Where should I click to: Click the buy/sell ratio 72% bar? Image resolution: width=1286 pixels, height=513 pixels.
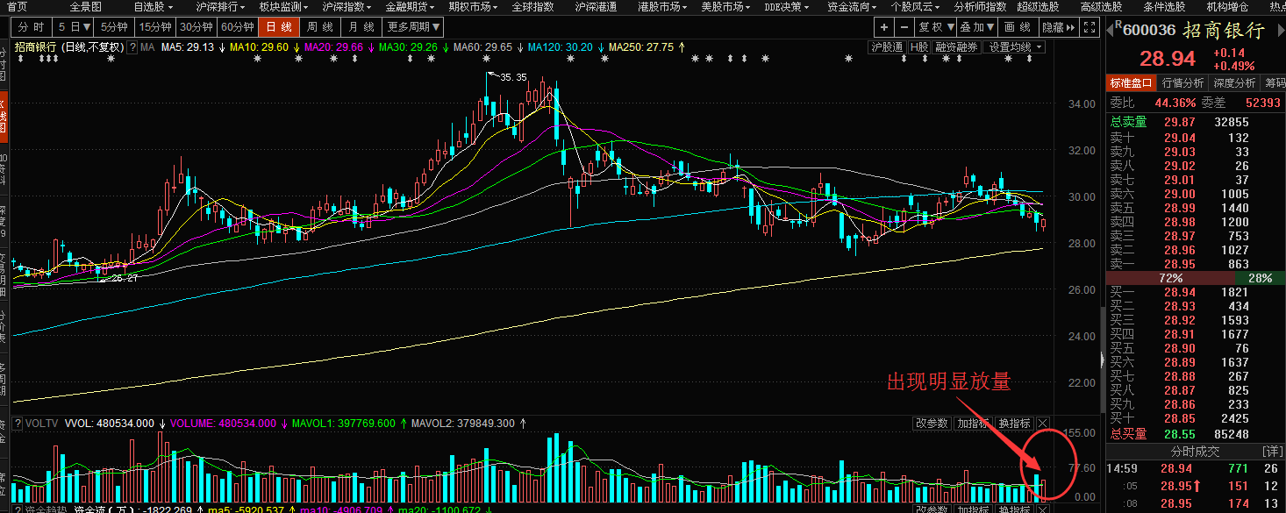1169,277
